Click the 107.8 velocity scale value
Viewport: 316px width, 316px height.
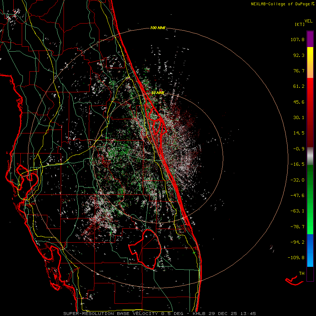pos(297,39)
